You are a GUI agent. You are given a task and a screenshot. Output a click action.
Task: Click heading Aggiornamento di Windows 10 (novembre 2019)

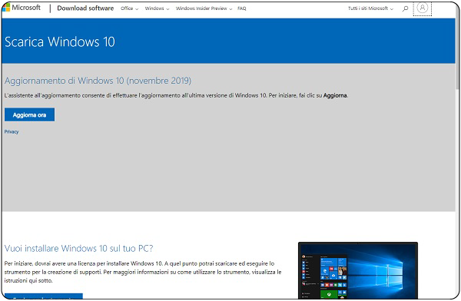(x=98, y=81)
